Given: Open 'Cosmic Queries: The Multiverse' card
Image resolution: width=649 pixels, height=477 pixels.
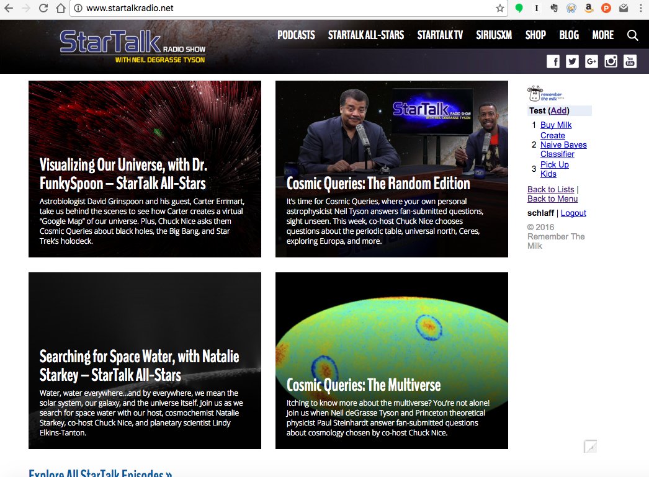Looking at the screenshot, I should click(x=392, y=360).
